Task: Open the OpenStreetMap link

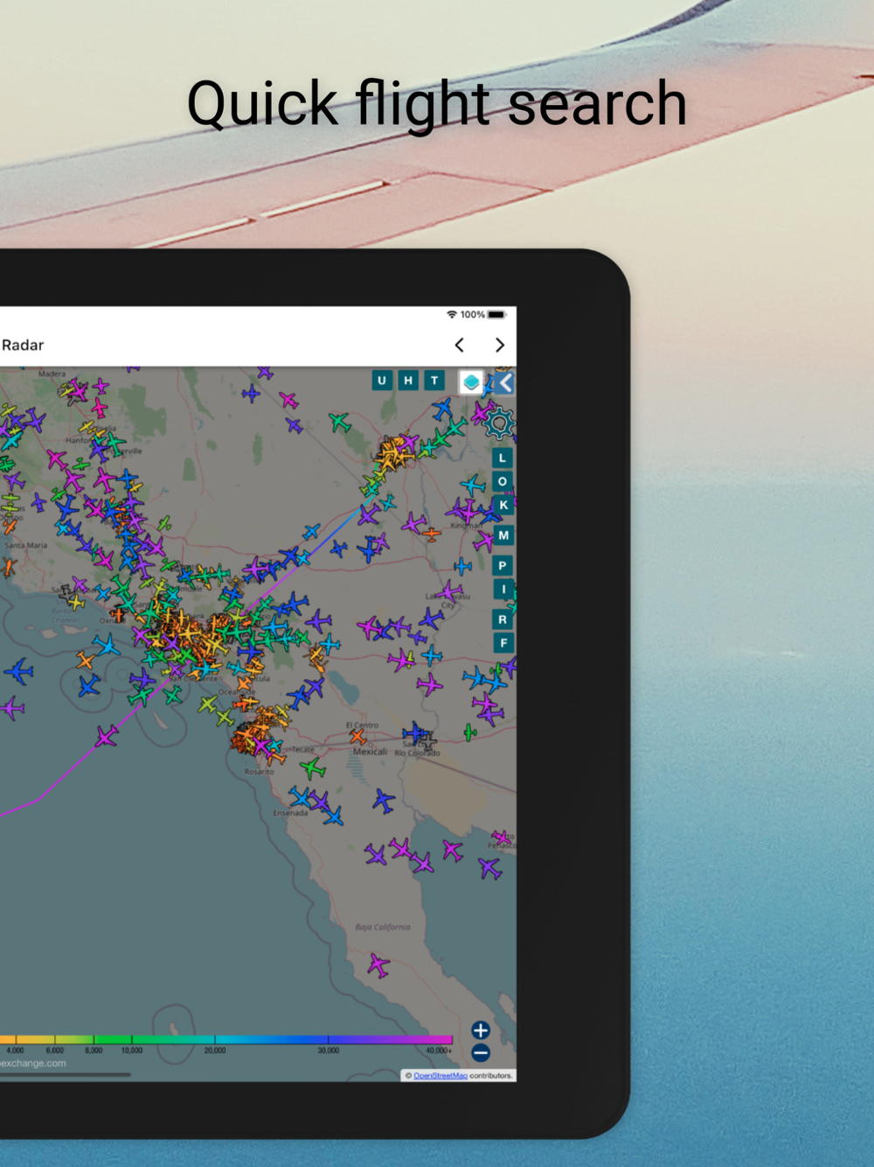Action: (440, 1076)
